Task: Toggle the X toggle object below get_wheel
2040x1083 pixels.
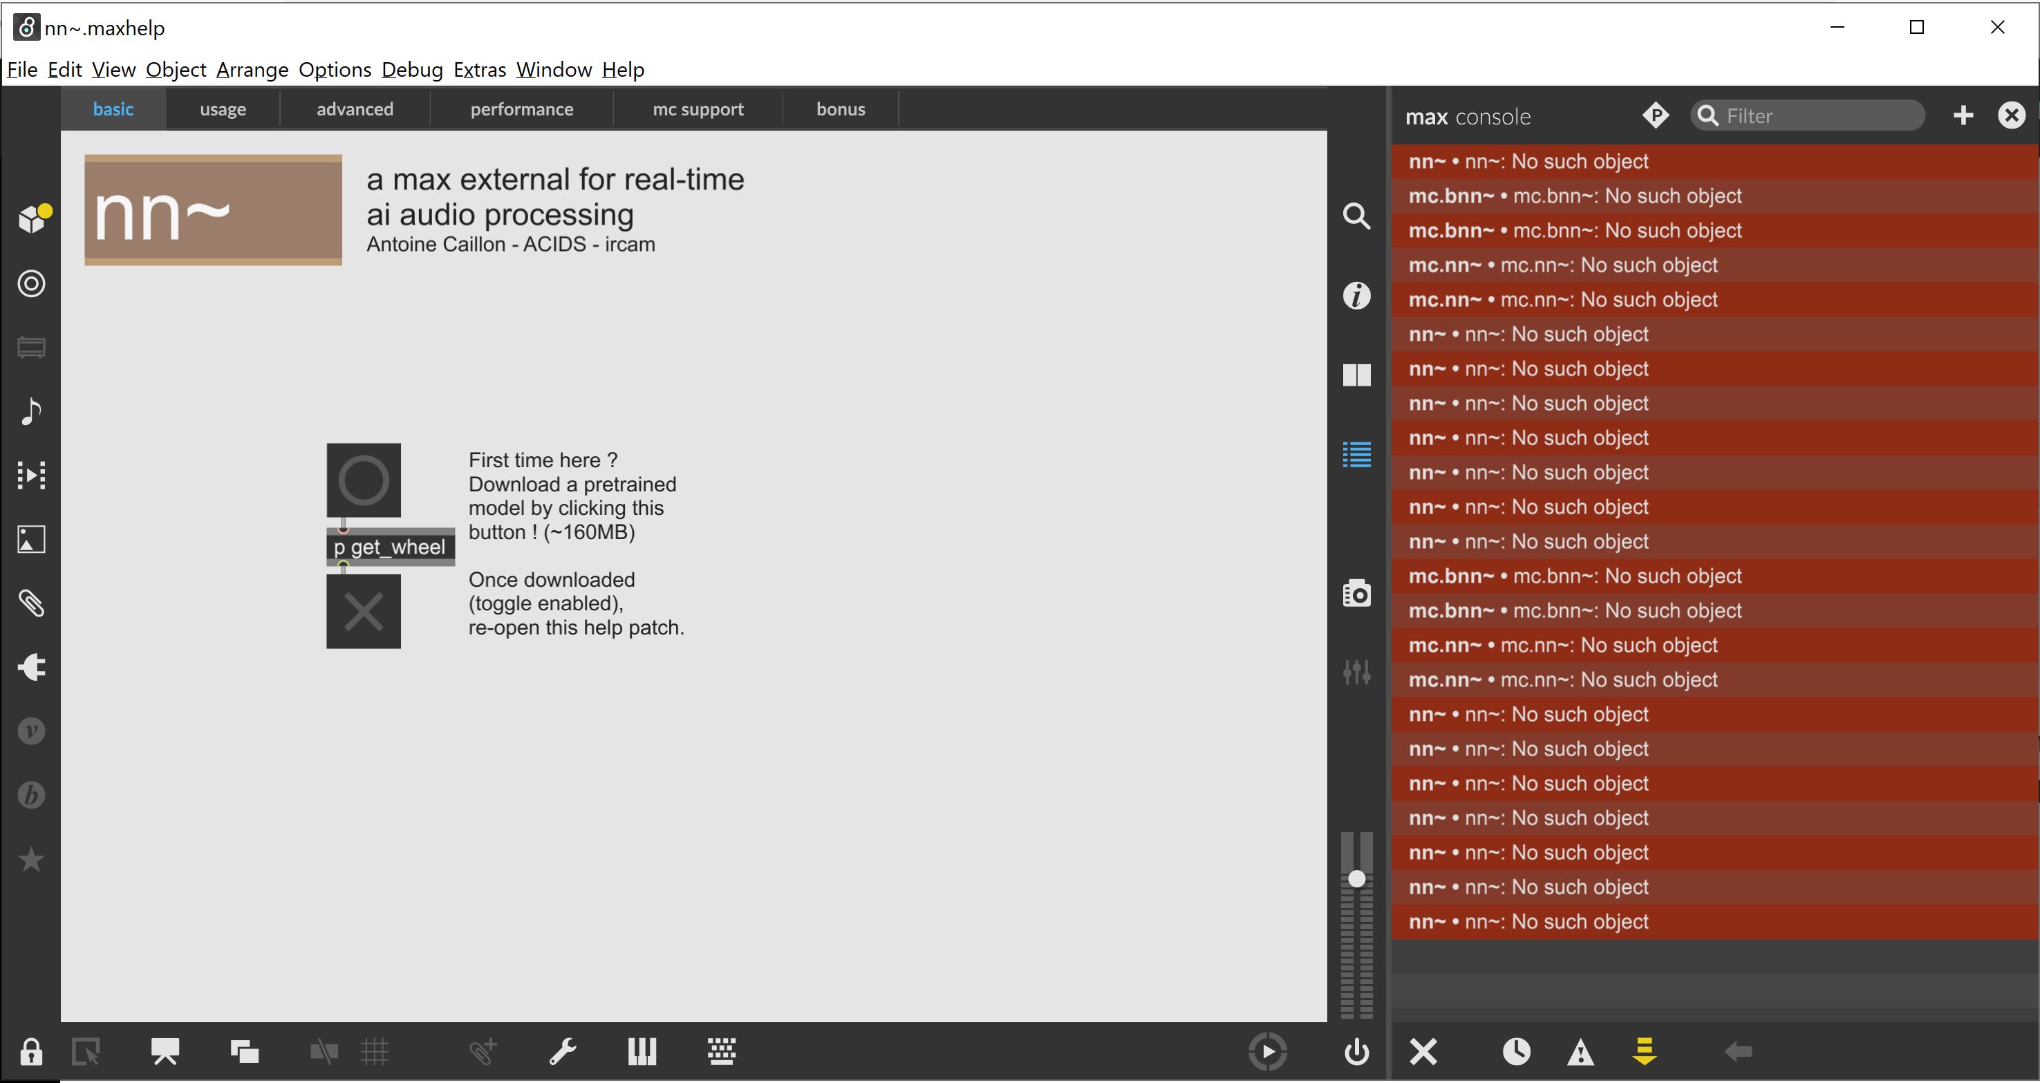Action: click(x=364, y=611)
